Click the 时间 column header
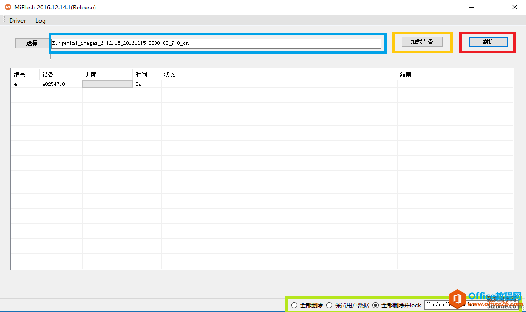526x312 pixels. (147, 75)
